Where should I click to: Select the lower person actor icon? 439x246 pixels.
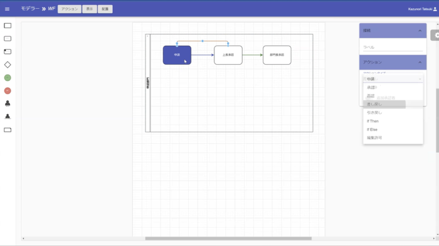(8, 117)
